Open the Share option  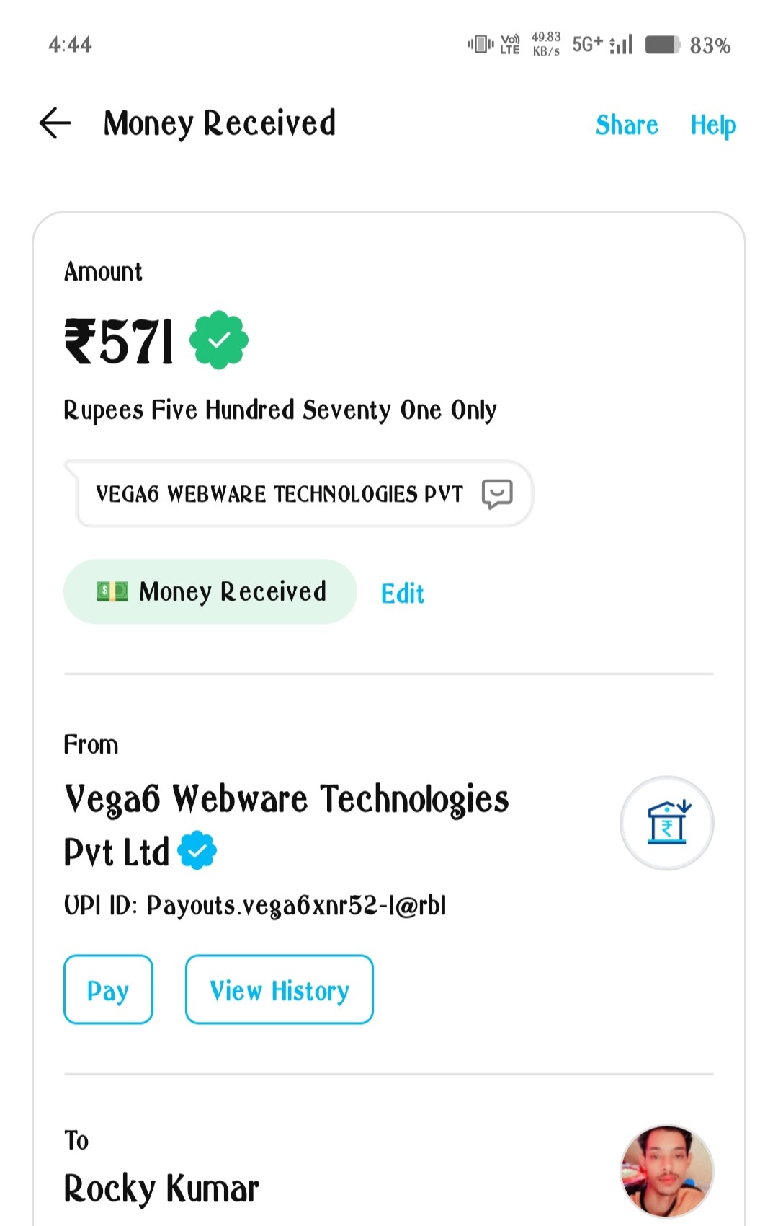(x=627, y=125)
